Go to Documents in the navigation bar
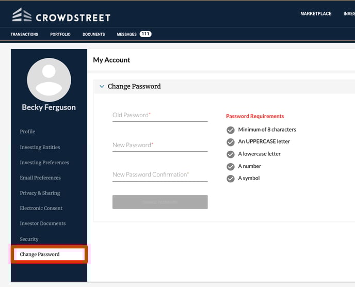The image size is (355, 287). (x=94, y=34)
